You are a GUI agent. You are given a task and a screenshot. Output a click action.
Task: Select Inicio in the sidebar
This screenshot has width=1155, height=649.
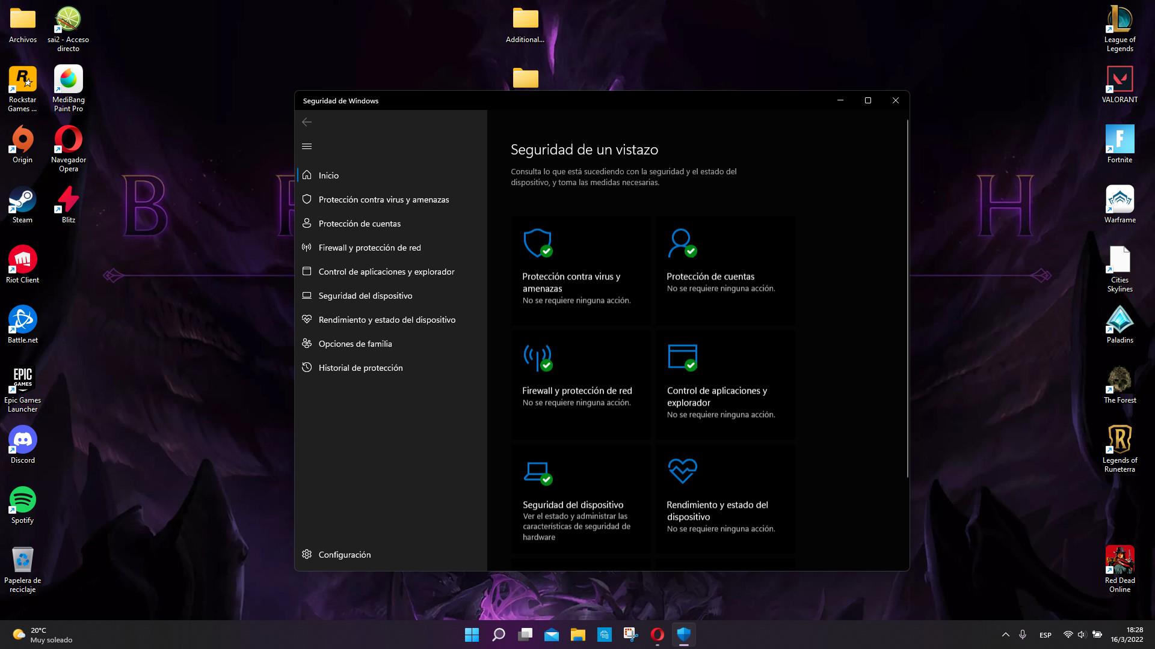(328, 175)
